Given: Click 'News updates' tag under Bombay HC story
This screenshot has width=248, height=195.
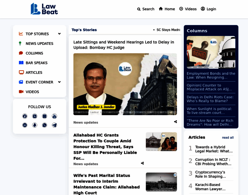Looking at the screenshot, I should pyautogui.click(x=86, y=123).
